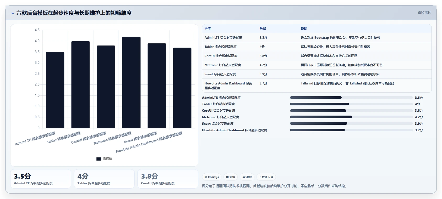Viewport: 442px width, 199px height.
Task: Open the 3.8分 CoreUI data card
Action: [168, 179]
